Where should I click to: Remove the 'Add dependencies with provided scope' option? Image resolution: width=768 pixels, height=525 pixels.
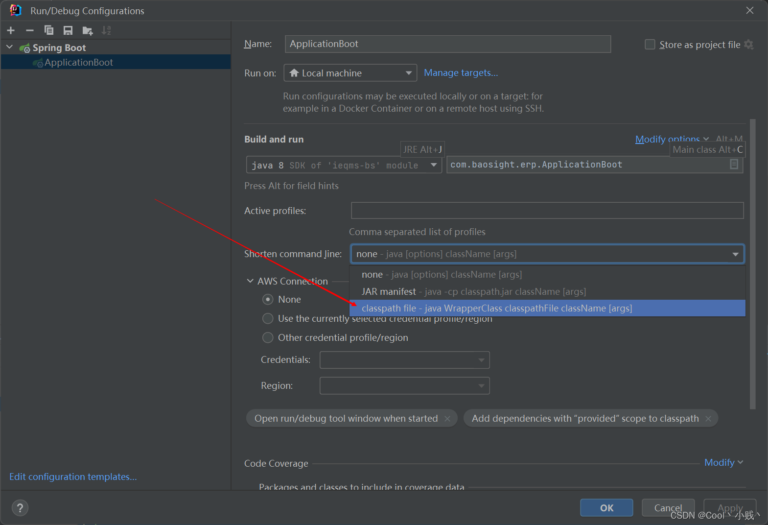pos(708,419)
